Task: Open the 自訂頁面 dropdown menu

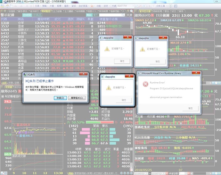Action: pos(84,6)
